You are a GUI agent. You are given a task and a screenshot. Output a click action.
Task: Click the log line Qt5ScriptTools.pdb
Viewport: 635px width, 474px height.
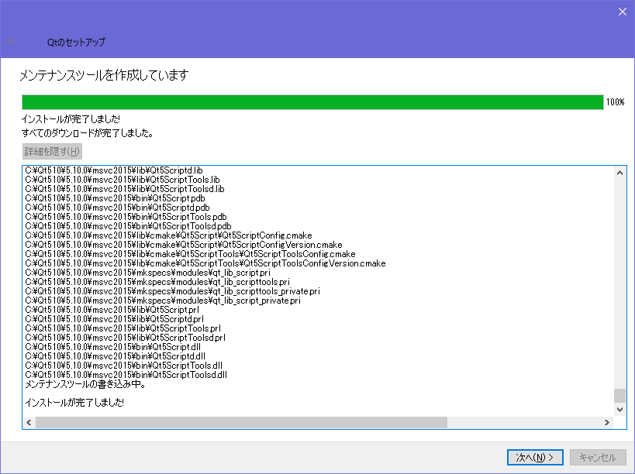126,217
